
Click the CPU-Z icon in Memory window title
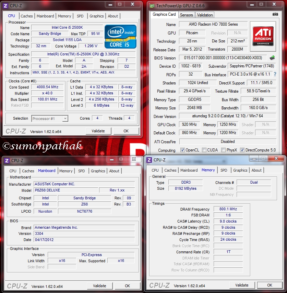click(x=149, y=160)
